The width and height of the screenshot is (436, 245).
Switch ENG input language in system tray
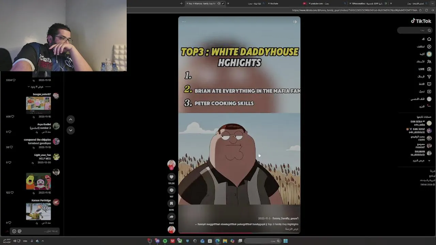25,241
